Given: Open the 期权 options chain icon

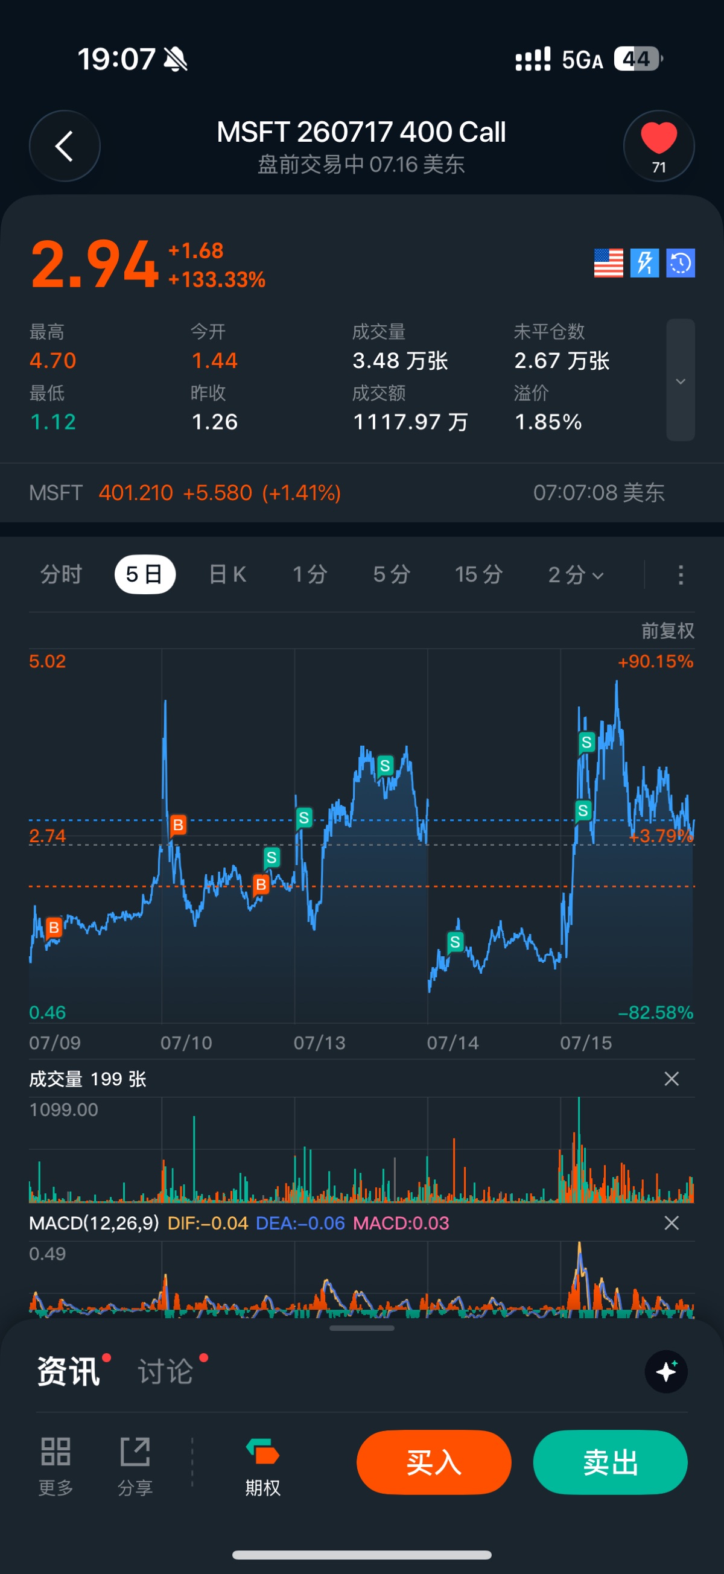Looking at the screenshot, I should click(262, 1467).
